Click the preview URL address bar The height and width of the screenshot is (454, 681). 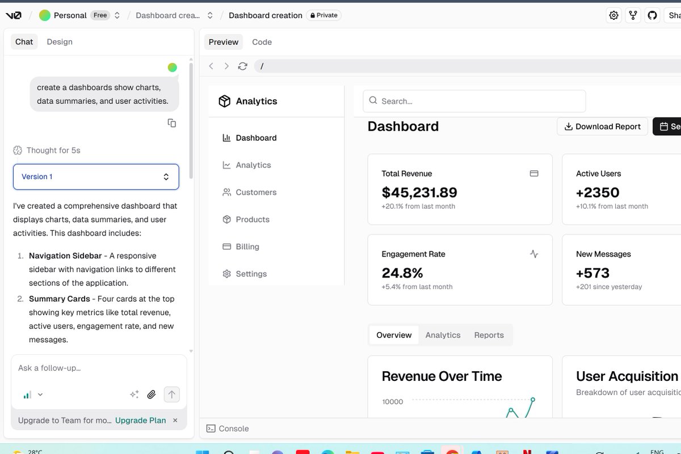coord(467,66)
